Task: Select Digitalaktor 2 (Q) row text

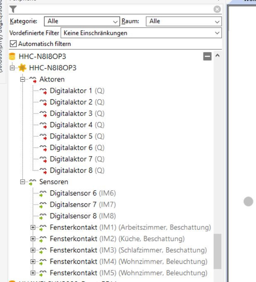Action: (x=77, y=102)
